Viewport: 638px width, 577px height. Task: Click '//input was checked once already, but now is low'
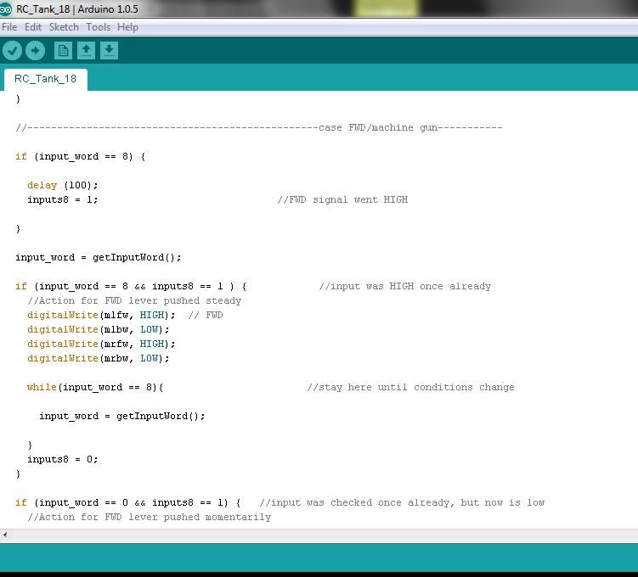pyautogui.click(x=402, y=502)
